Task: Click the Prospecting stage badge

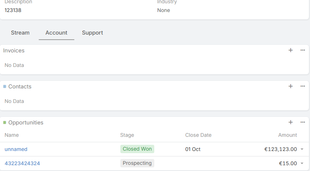Action: click(137, 163)
